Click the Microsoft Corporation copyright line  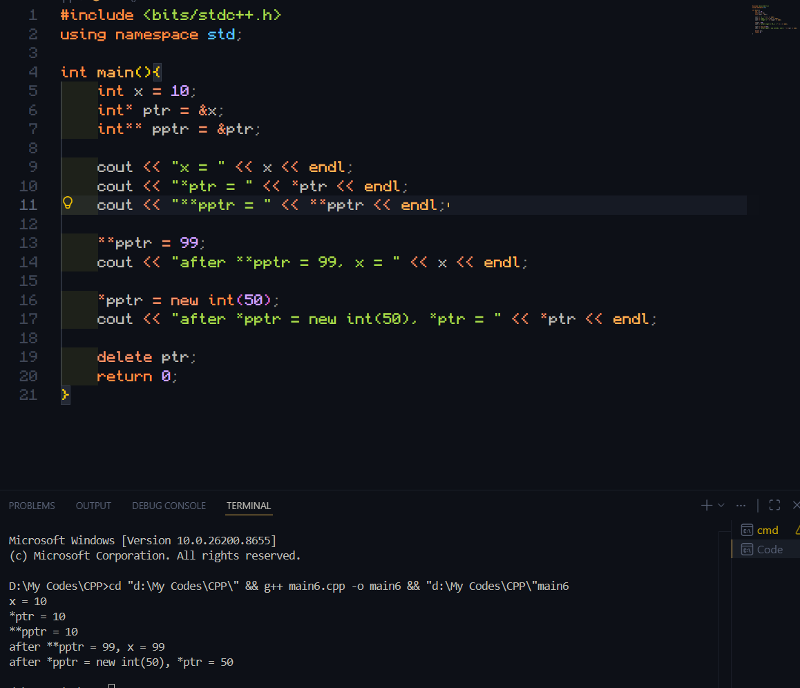coord(155,556)
